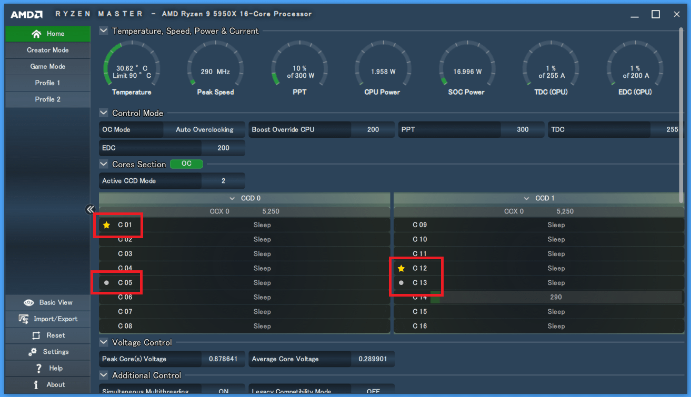Viewport: 691px width, 397px height.
Task: Click the CCX 0 5,250 header under CCD 0
Action: pos(245,211)
